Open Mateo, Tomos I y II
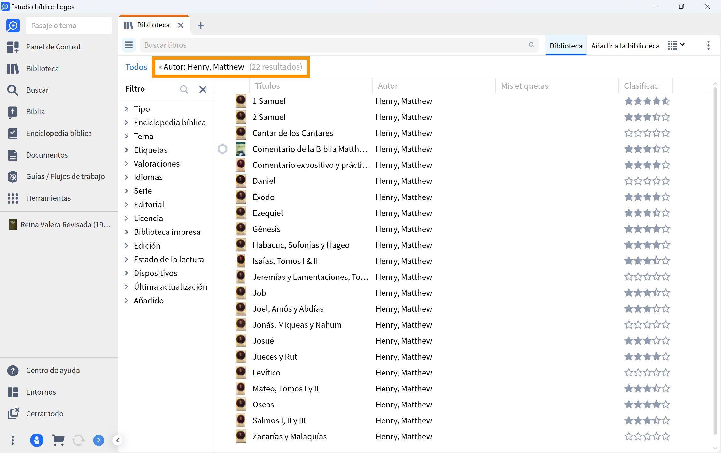Image resolution: width=721 pixels, height=453 pixels. tap(285, 389)
